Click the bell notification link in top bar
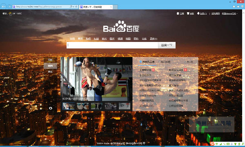This screenshot has width=245, height=147. (202, 13)
